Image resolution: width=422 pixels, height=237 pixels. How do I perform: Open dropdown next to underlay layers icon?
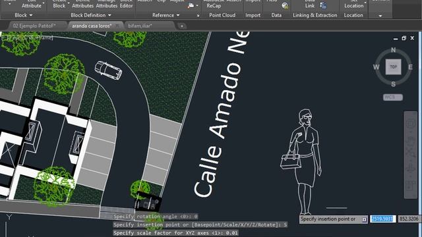pos(197,5)
